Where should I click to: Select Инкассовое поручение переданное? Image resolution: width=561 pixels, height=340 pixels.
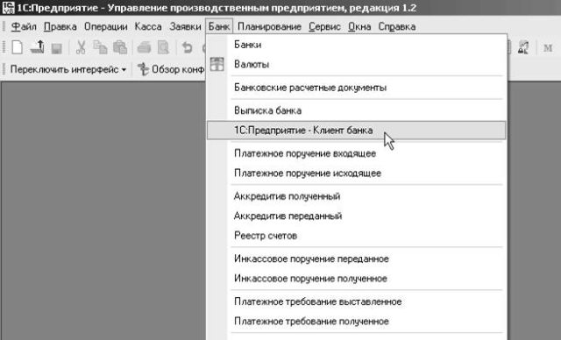tap(357, 259)
